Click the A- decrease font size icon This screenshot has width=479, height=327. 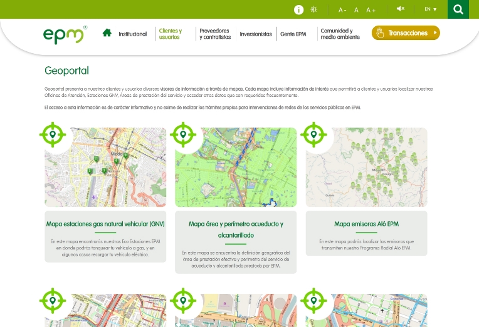click(342, 10)
